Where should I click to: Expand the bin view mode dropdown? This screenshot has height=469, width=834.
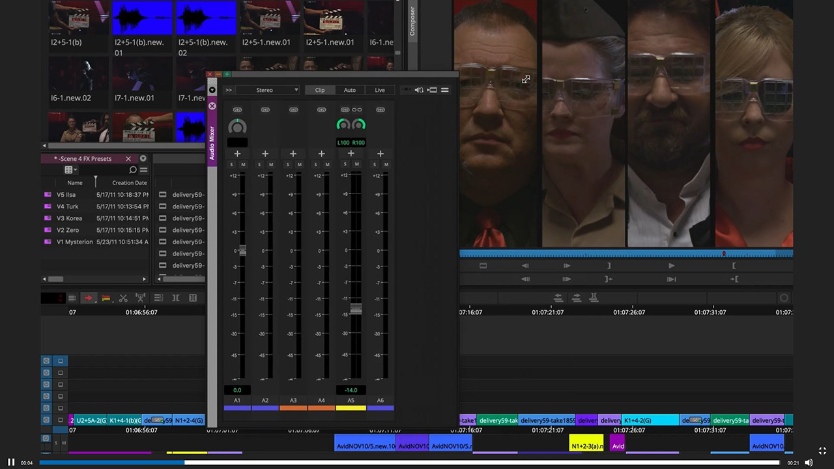pos(70,170)
